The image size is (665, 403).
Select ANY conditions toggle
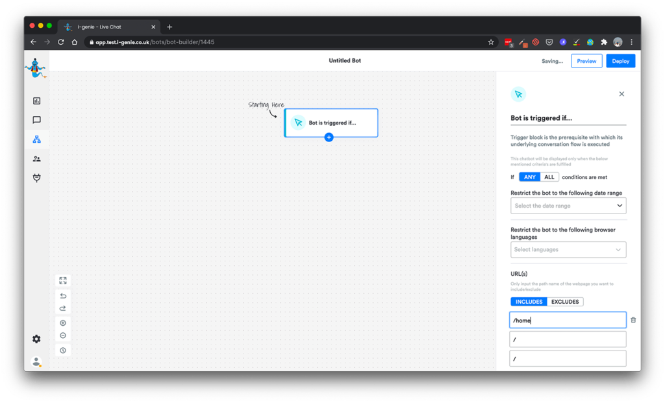529,177
